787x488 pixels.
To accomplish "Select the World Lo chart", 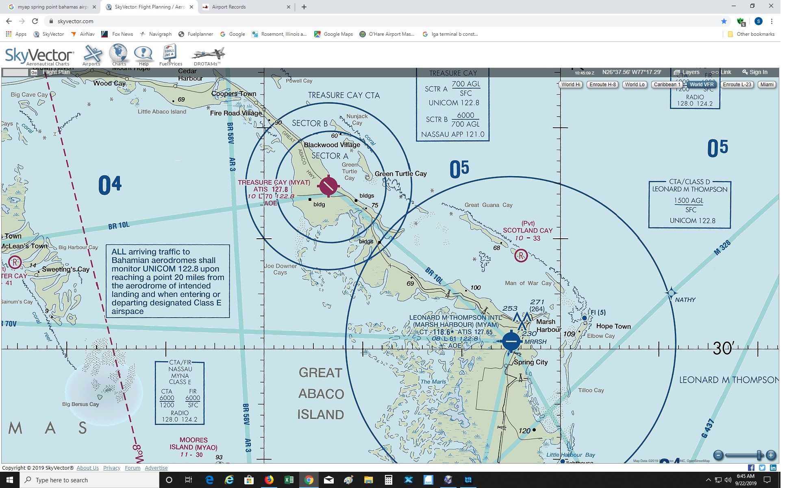I will [635, 85].
